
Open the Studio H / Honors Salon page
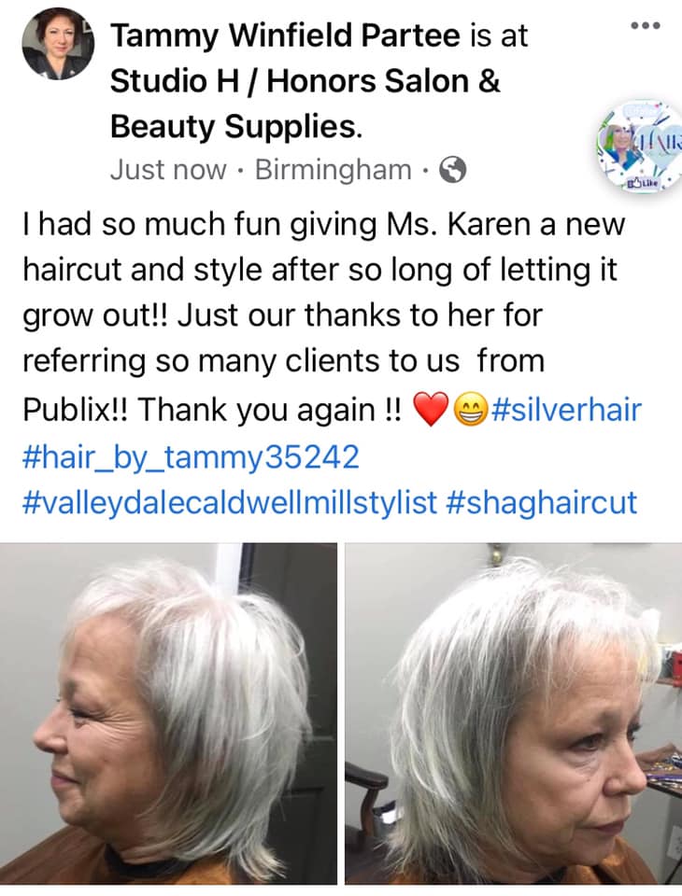[305, 80]
